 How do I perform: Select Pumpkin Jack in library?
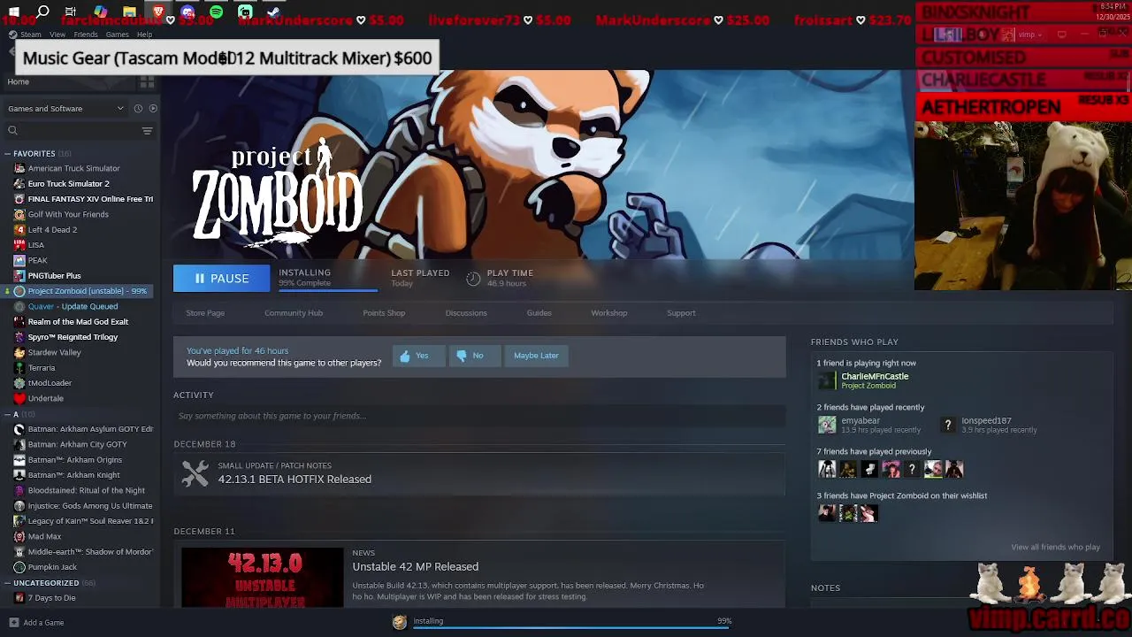[x=52, y=567]
